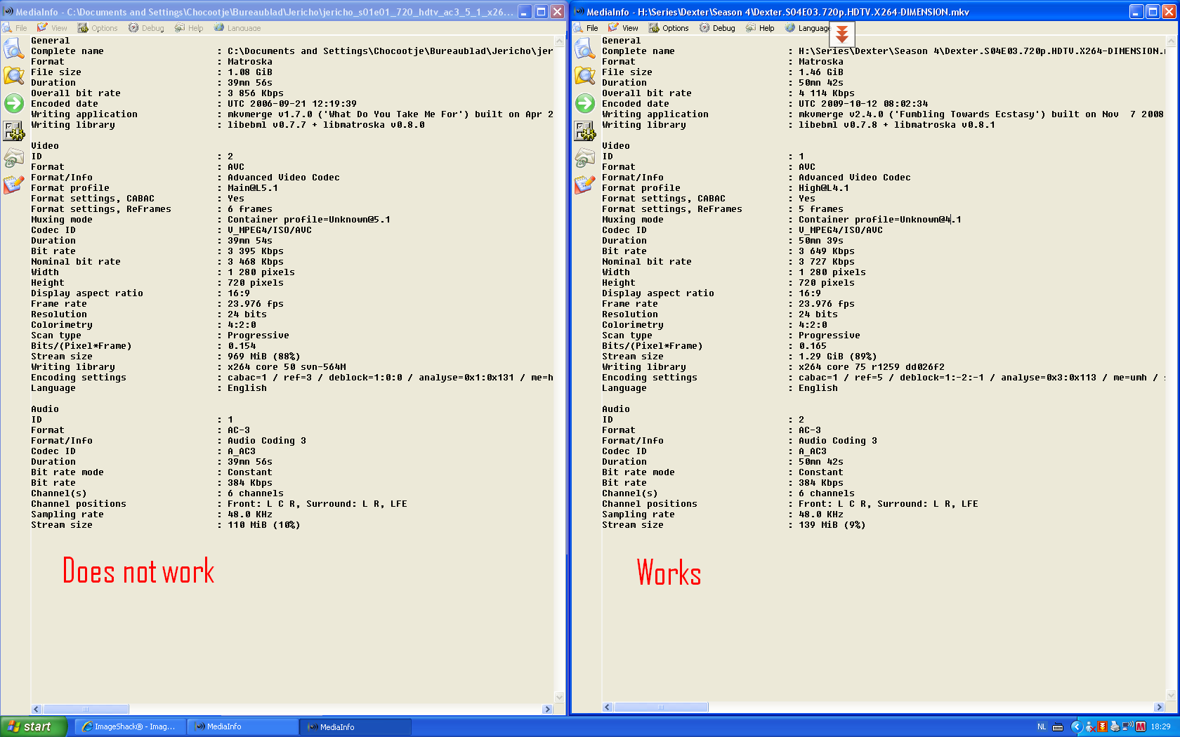Click 'x264 core 50 svn-564M' writing library

(x=287, y=367)
